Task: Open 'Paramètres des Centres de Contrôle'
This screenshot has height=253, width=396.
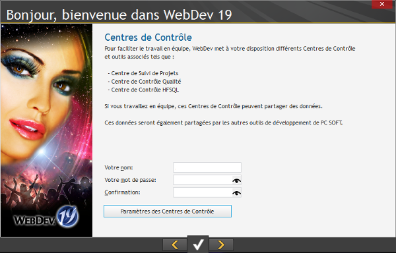Action: point(168,211)
